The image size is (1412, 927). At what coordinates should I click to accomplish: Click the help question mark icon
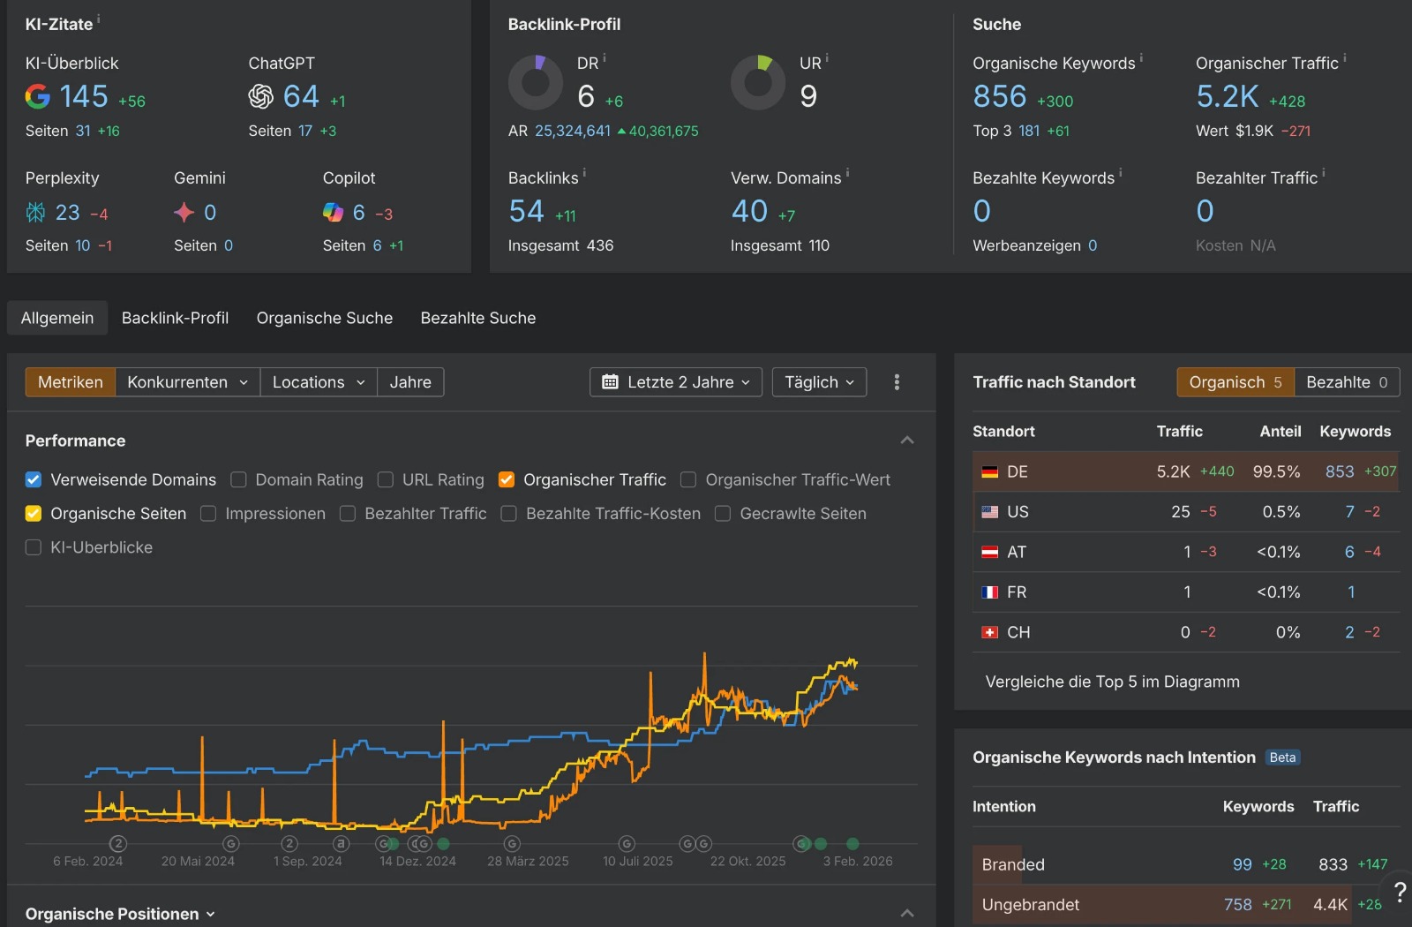click(1399, 893)
